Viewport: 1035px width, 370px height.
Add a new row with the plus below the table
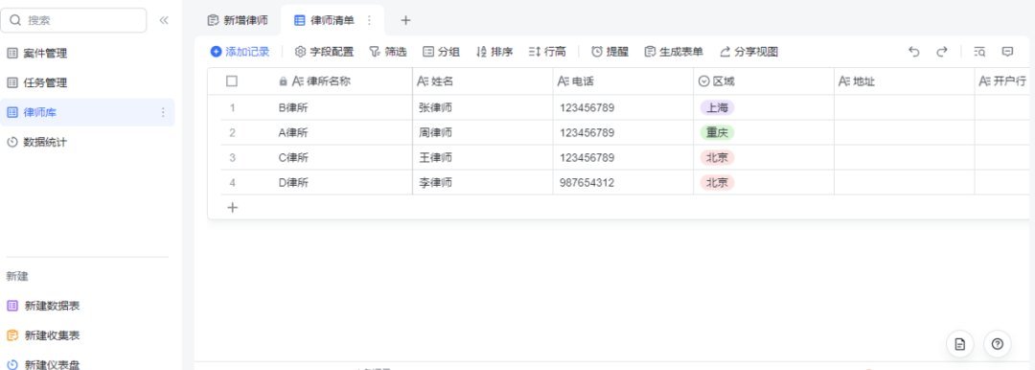[x=232, y=207]
